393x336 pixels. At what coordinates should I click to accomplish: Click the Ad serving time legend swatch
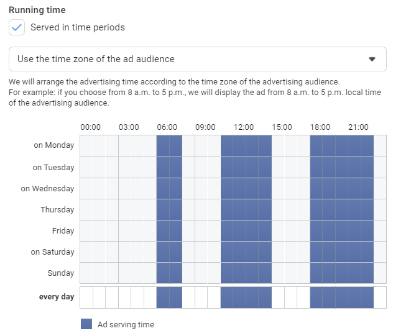[x=86, y=324]
